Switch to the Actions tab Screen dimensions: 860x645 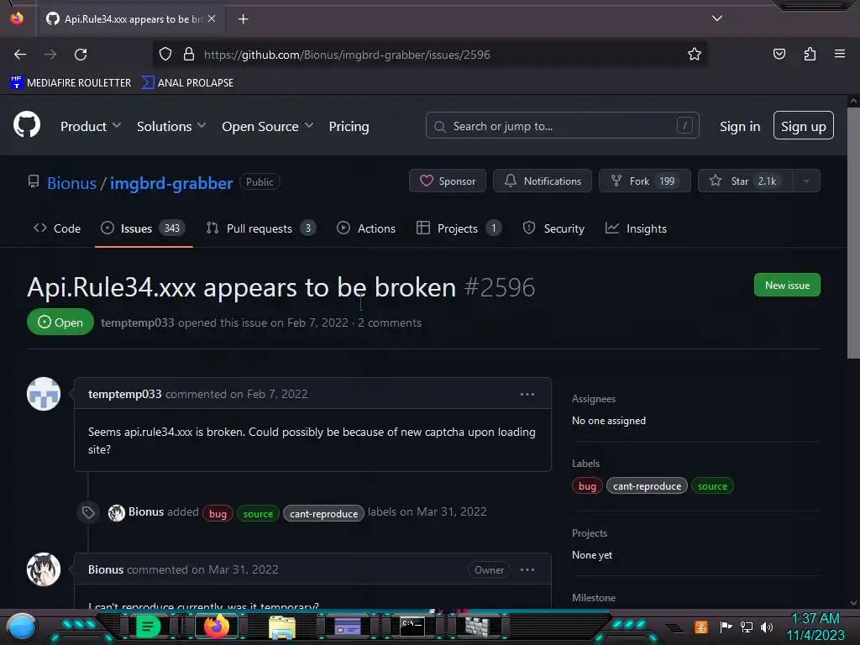[366, 228]
